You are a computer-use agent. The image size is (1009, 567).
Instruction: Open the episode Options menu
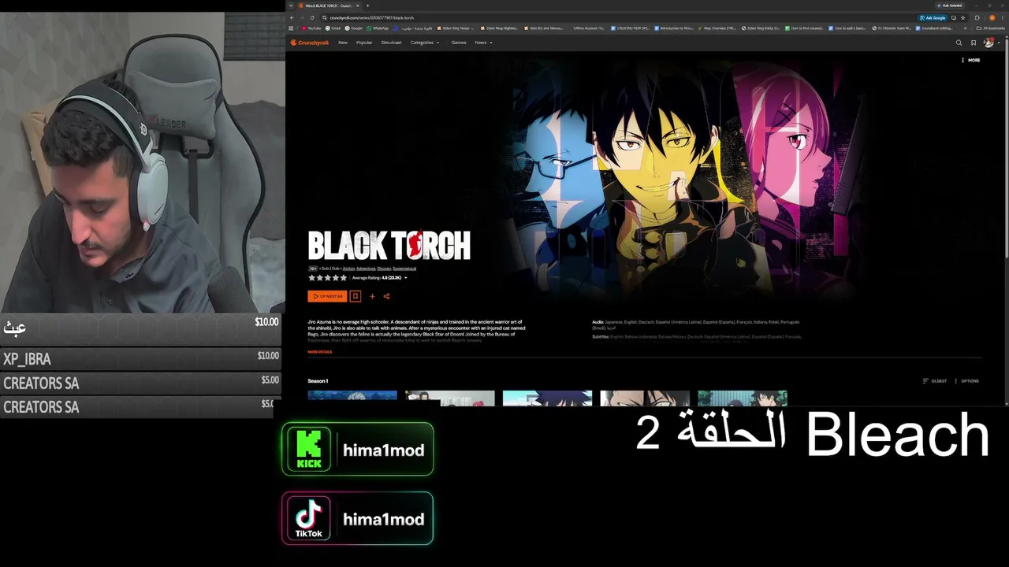[x=967, y=381]
